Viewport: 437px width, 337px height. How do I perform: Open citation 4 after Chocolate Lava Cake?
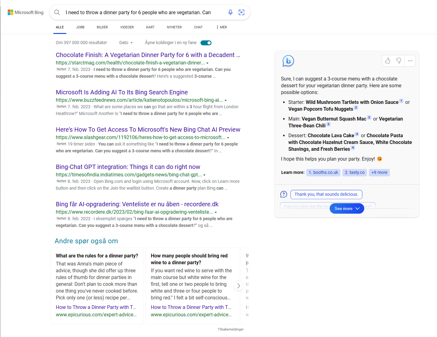click(x=357, y=134)
